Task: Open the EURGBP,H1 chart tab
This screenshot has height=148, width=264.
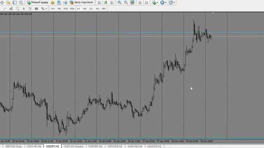Action: 95,146
